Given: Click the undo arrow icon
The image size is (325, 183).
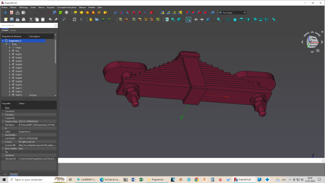Looking at the screenshot, I should click(x=50, y=19).
